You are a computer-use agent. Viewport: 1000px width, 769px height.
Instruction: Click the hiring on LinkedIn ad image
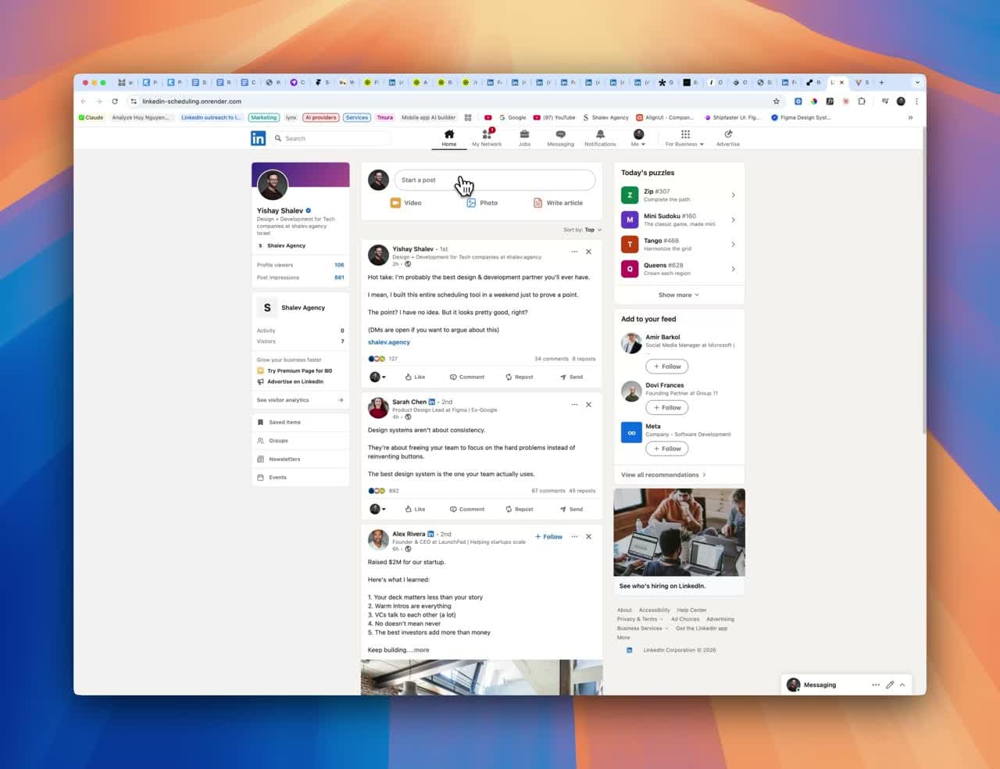coord(680,533)
